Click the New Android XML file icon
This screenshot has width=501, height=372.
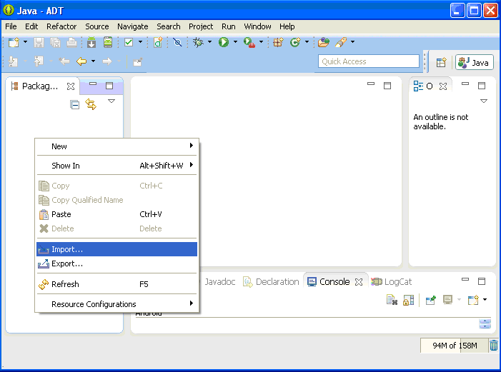coord(158,42)
